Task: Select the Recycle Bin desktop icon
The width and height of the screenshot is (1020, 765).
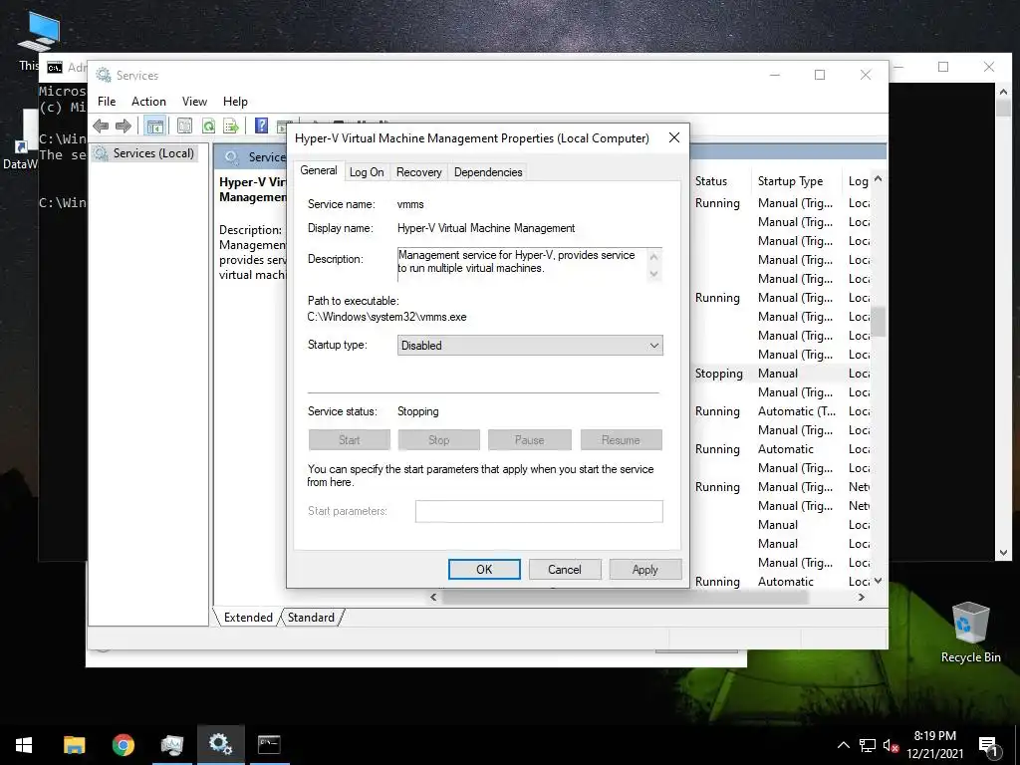Action: coord(970,632)
